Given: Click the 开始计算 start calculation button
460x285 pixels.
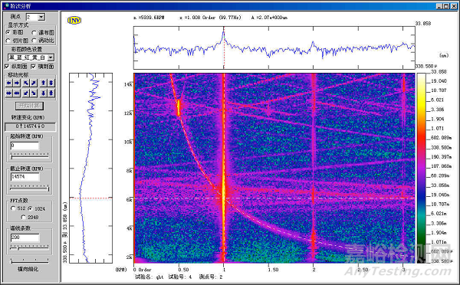Looking at the screenshot, I should 29,106.
